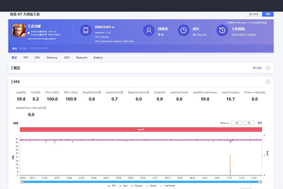
Task: Click the duration clock icon
Action: coord(183,31)
